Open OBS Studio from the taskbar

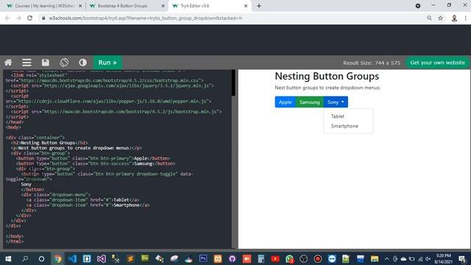pos(304,258)
